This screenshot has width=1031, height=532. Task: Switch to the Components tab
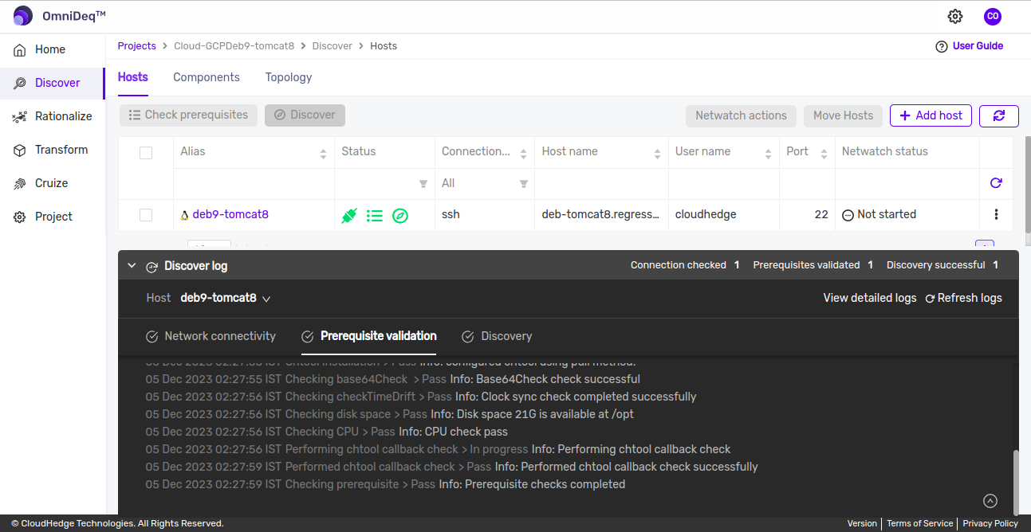coord(207,77)
